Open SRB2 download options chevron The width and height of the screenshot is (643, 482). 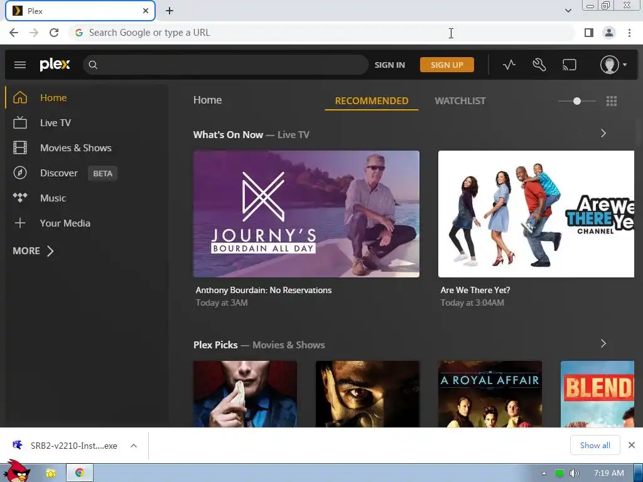(134, 446)
